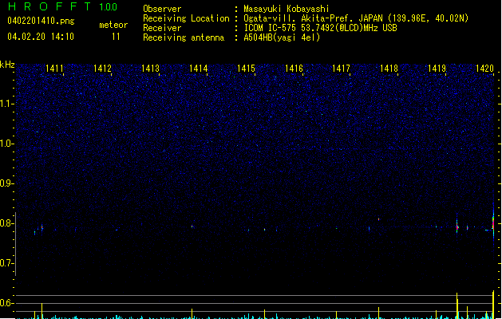Click the HROFFT 1.0.0 title text
Viewport: 502px width, 319px height.
(x=62, y=6)
